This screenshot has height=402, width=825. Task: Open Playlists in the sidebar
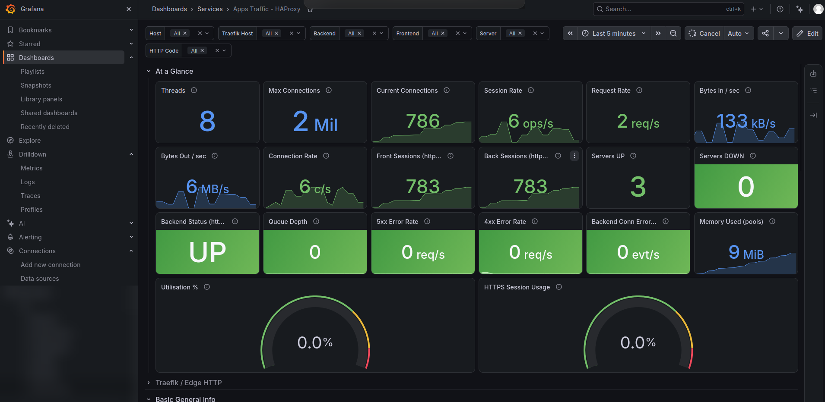tap(32, 71)
